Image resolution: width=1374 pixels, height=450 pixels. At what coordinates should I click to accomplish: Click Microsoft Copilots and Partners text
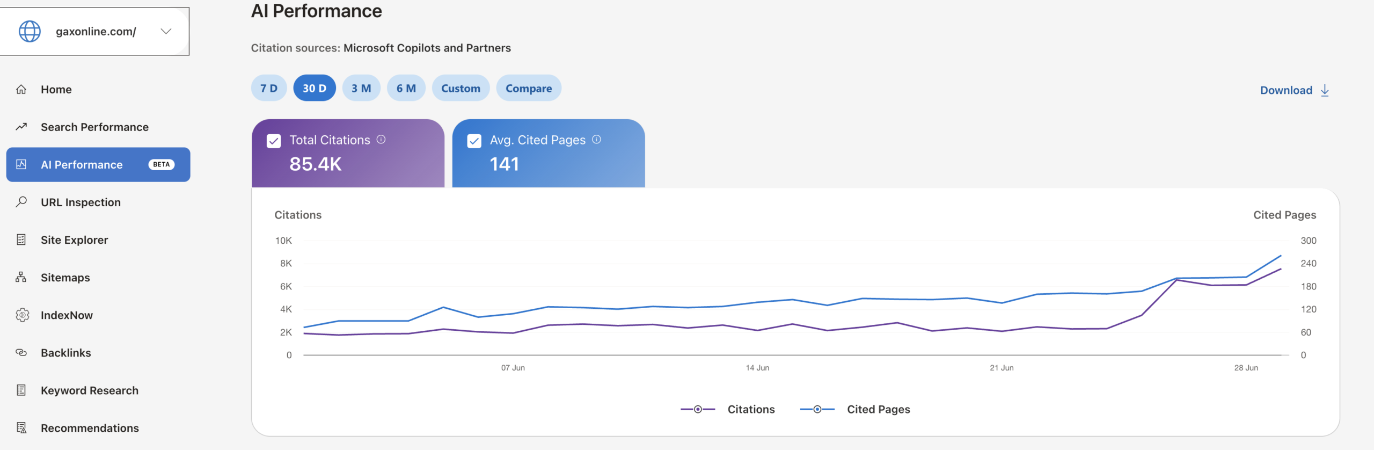(427, 48)
